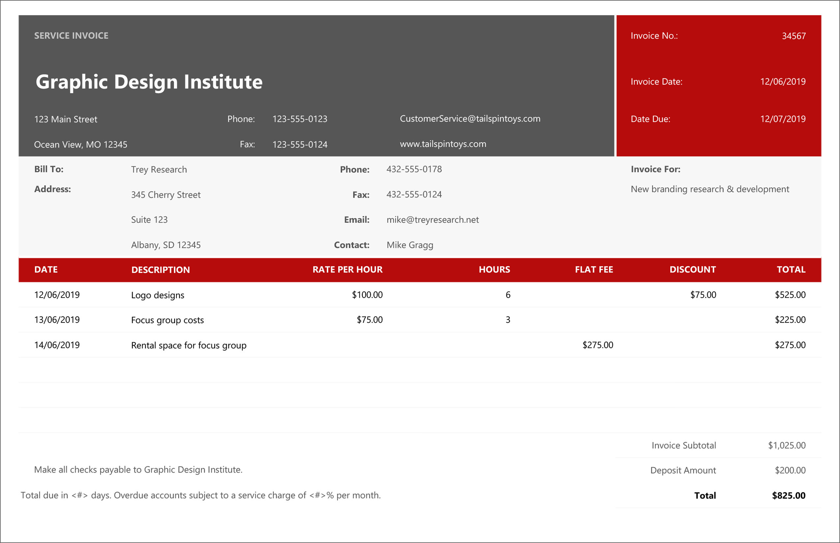Select the Date Due value 12/07/2019
840x543 pixels.
[782, 119]
